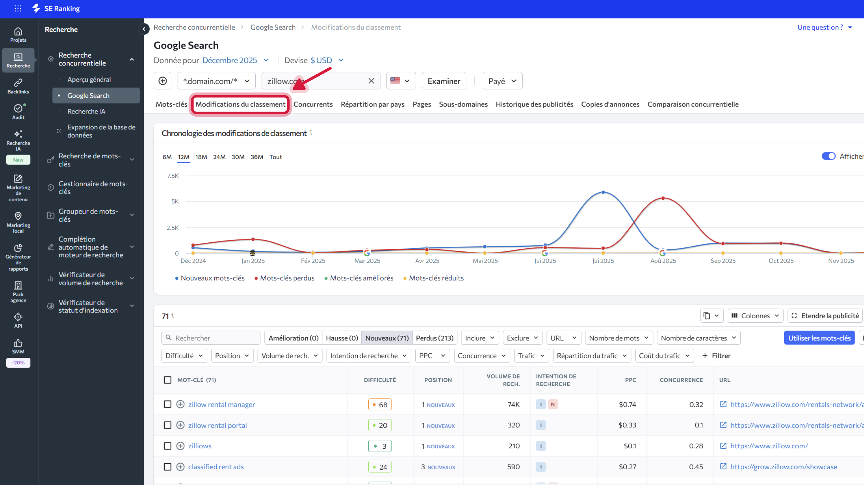Open link icon for zilliows URL

click(723, 446)
